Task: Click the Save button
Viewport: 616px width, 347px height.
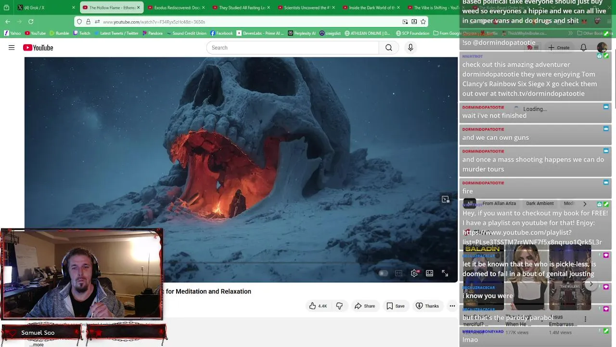Action: (395, 306)
